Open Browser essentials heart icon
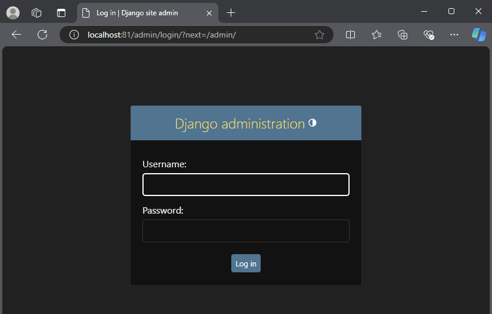 (x=428, y=35)
